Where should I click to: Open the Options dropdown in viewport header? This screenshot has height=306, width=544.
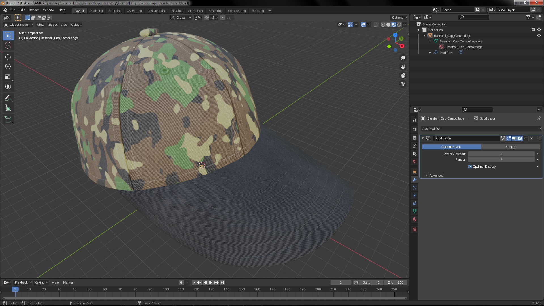point(399,18)
